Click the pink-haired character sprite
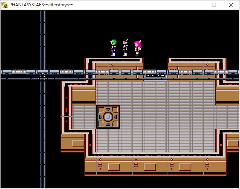This screenshot has height=189, width=240. pyautogui.click(x=137, y=48)
